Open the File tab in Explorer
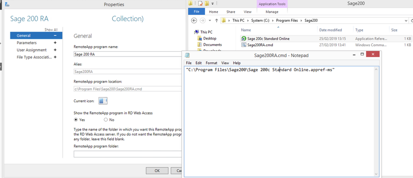This screenshot has height=178, width=413. click(x=197, y=12)
